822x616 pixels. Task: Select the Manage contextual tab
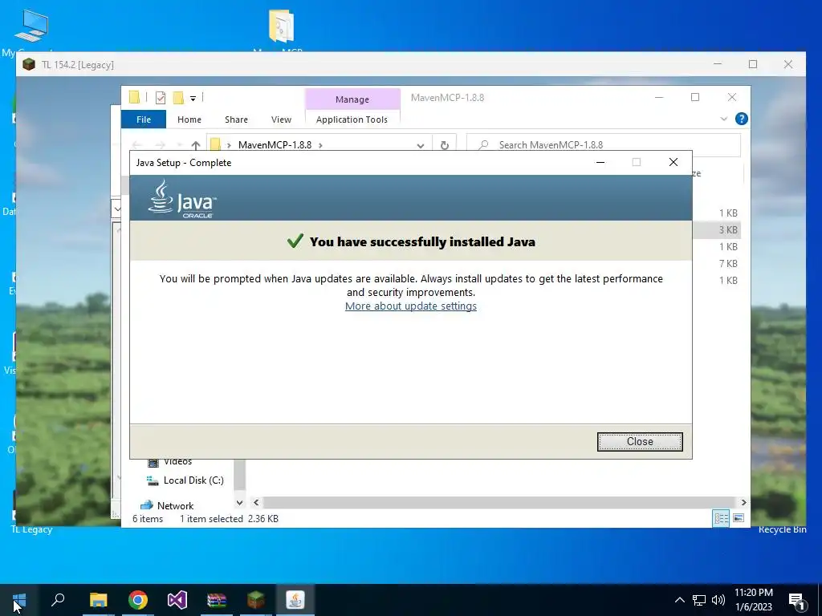pos(352,99)
